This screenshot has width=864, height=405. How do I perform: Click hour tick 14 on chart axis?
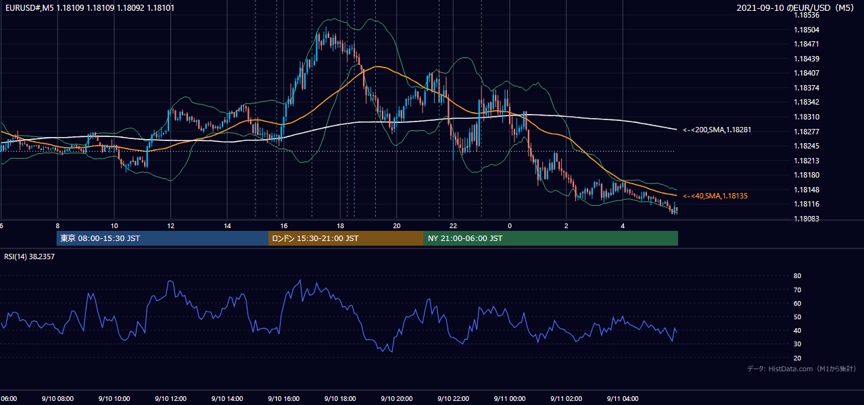(x=227, y=225)
